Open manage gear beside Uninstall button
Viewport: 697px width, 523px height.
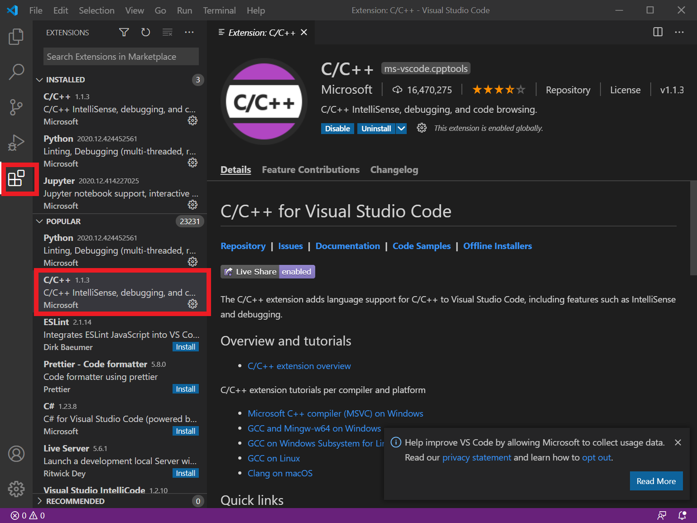coord(422,128)
